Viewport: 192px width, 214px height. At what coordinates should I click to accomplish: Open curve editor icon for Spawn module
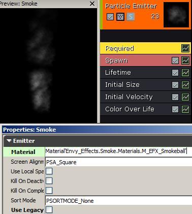click(185, 60)
